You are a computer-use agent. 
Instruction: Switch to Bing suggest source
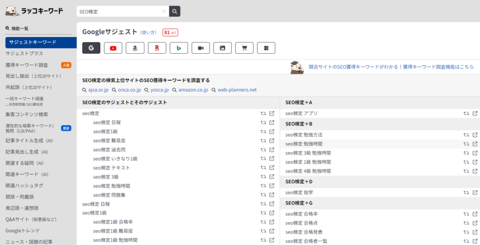(179, 48)
